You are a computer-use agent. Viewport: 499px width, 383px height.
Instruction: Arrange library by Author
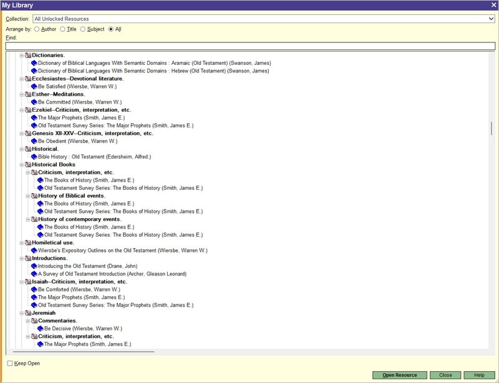(x=37, y=29)
